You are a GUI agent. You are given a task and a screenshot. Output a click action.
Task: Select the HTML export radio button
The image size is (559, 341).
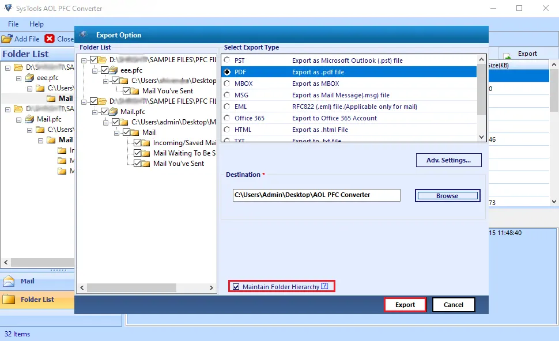click(227, 130)
